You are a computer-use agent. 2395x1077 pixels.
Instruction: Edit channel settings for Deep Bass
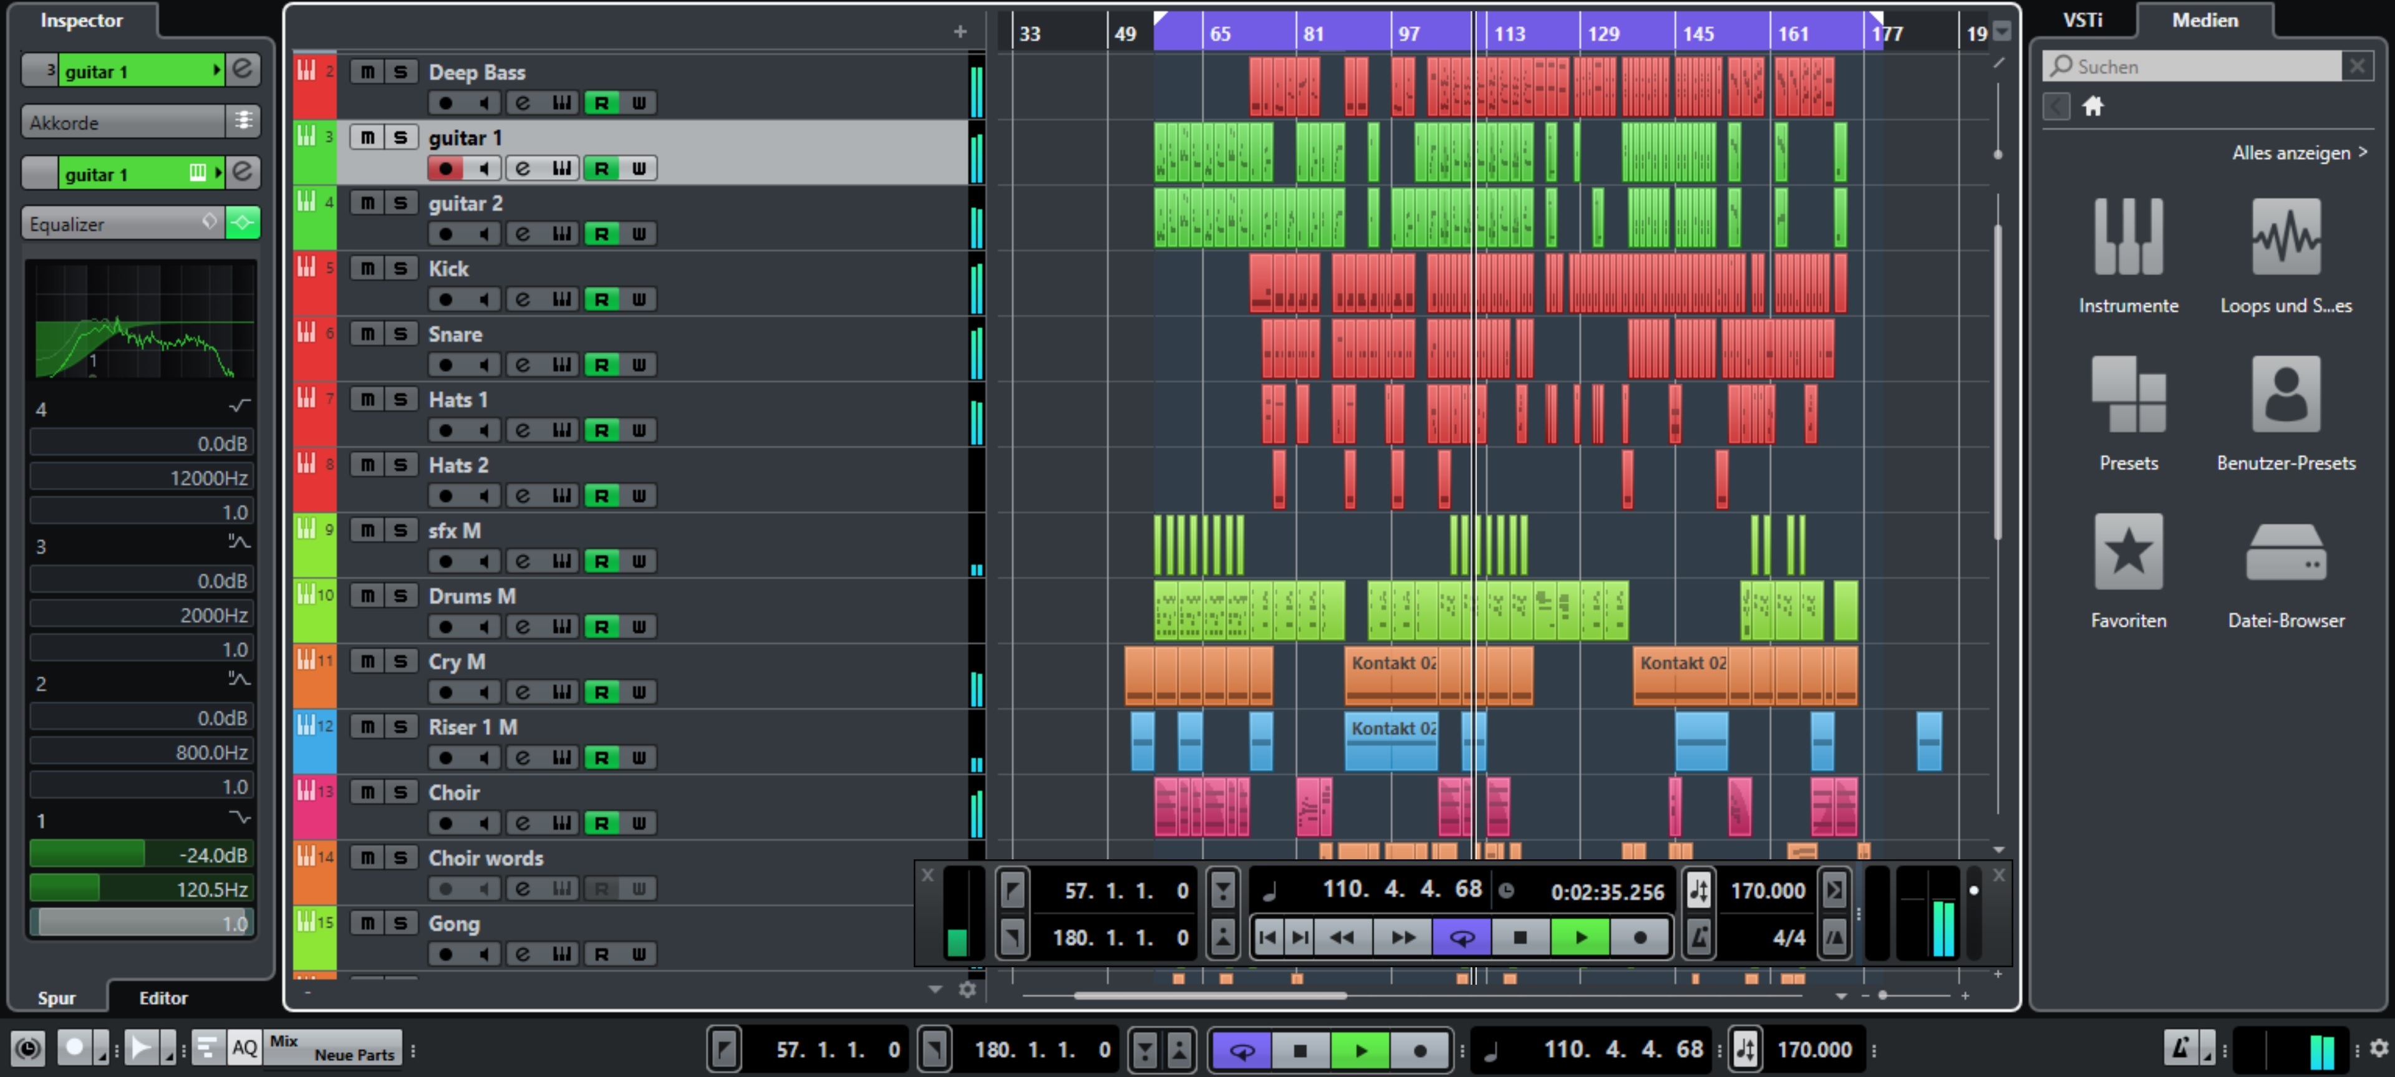(523, 103)
